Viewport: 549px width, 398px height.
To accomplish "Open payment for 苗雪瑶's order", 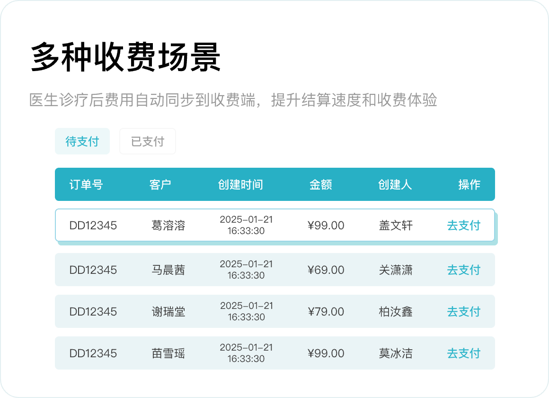I will pos(463,353).
